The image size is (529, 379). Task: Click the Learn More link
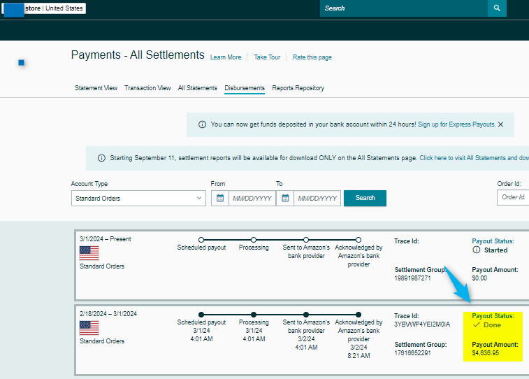tap(226, 57)
